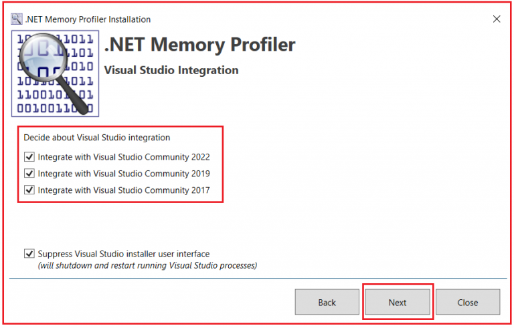Click the installer icon in the title bar
This screenshot has width=514, height=328.
coord(16,19)
